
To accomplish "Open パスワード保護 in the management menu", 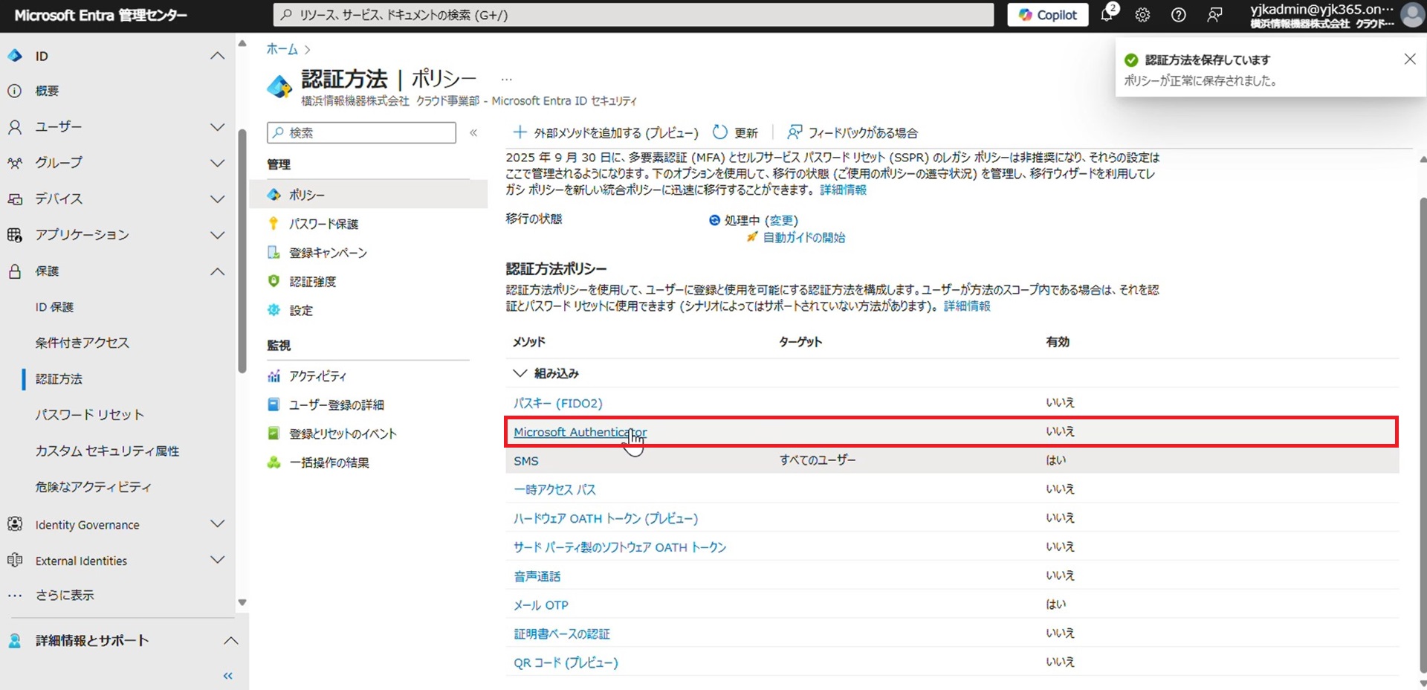I will coord(323,224).
